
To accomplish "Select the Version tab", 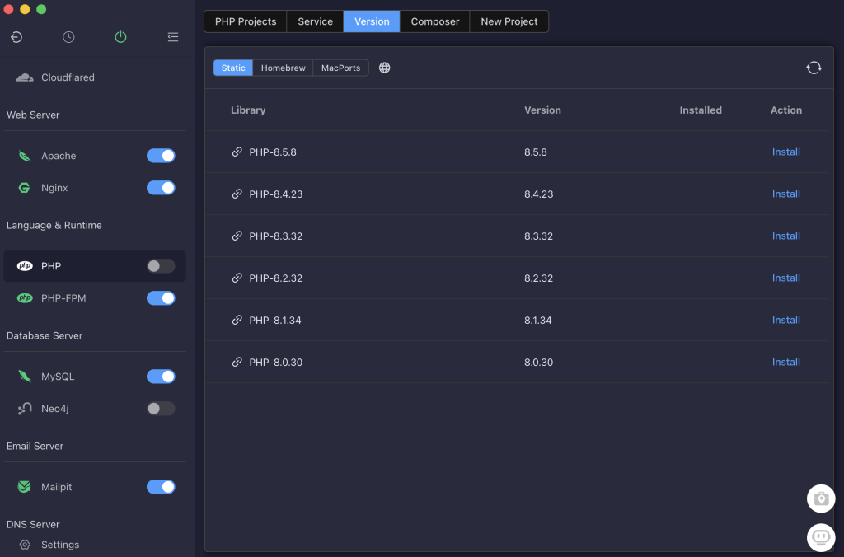I will click(x=372, y=21).
